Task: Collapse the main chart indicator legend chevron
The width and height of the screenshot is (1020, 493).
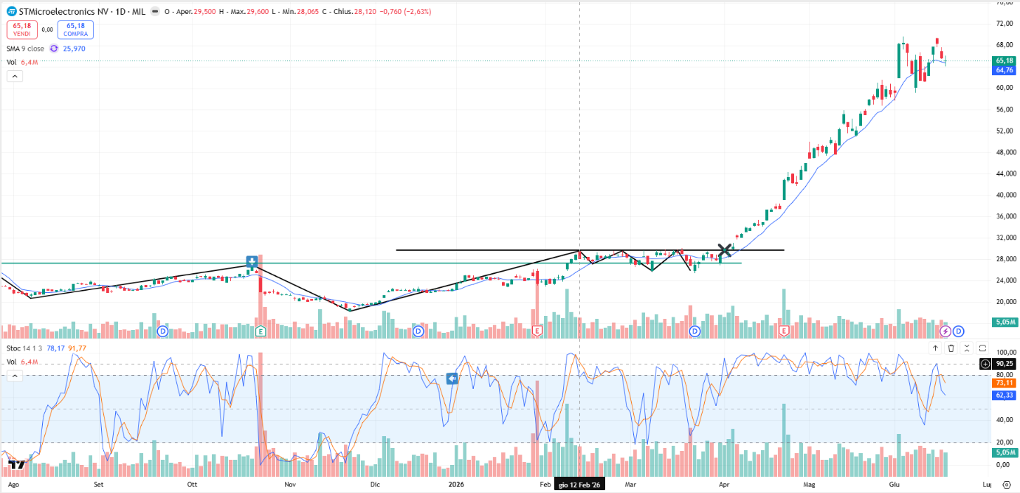Action: tap(14, 75)
